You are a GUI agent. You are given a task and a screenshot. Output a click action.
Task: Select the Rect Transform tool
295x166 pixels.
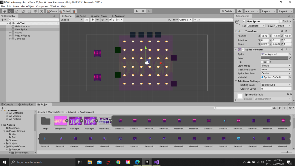click(29, 11)
